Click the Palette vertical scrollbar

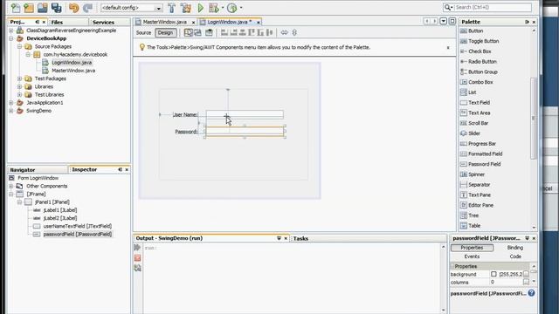(x=534, y=118)
